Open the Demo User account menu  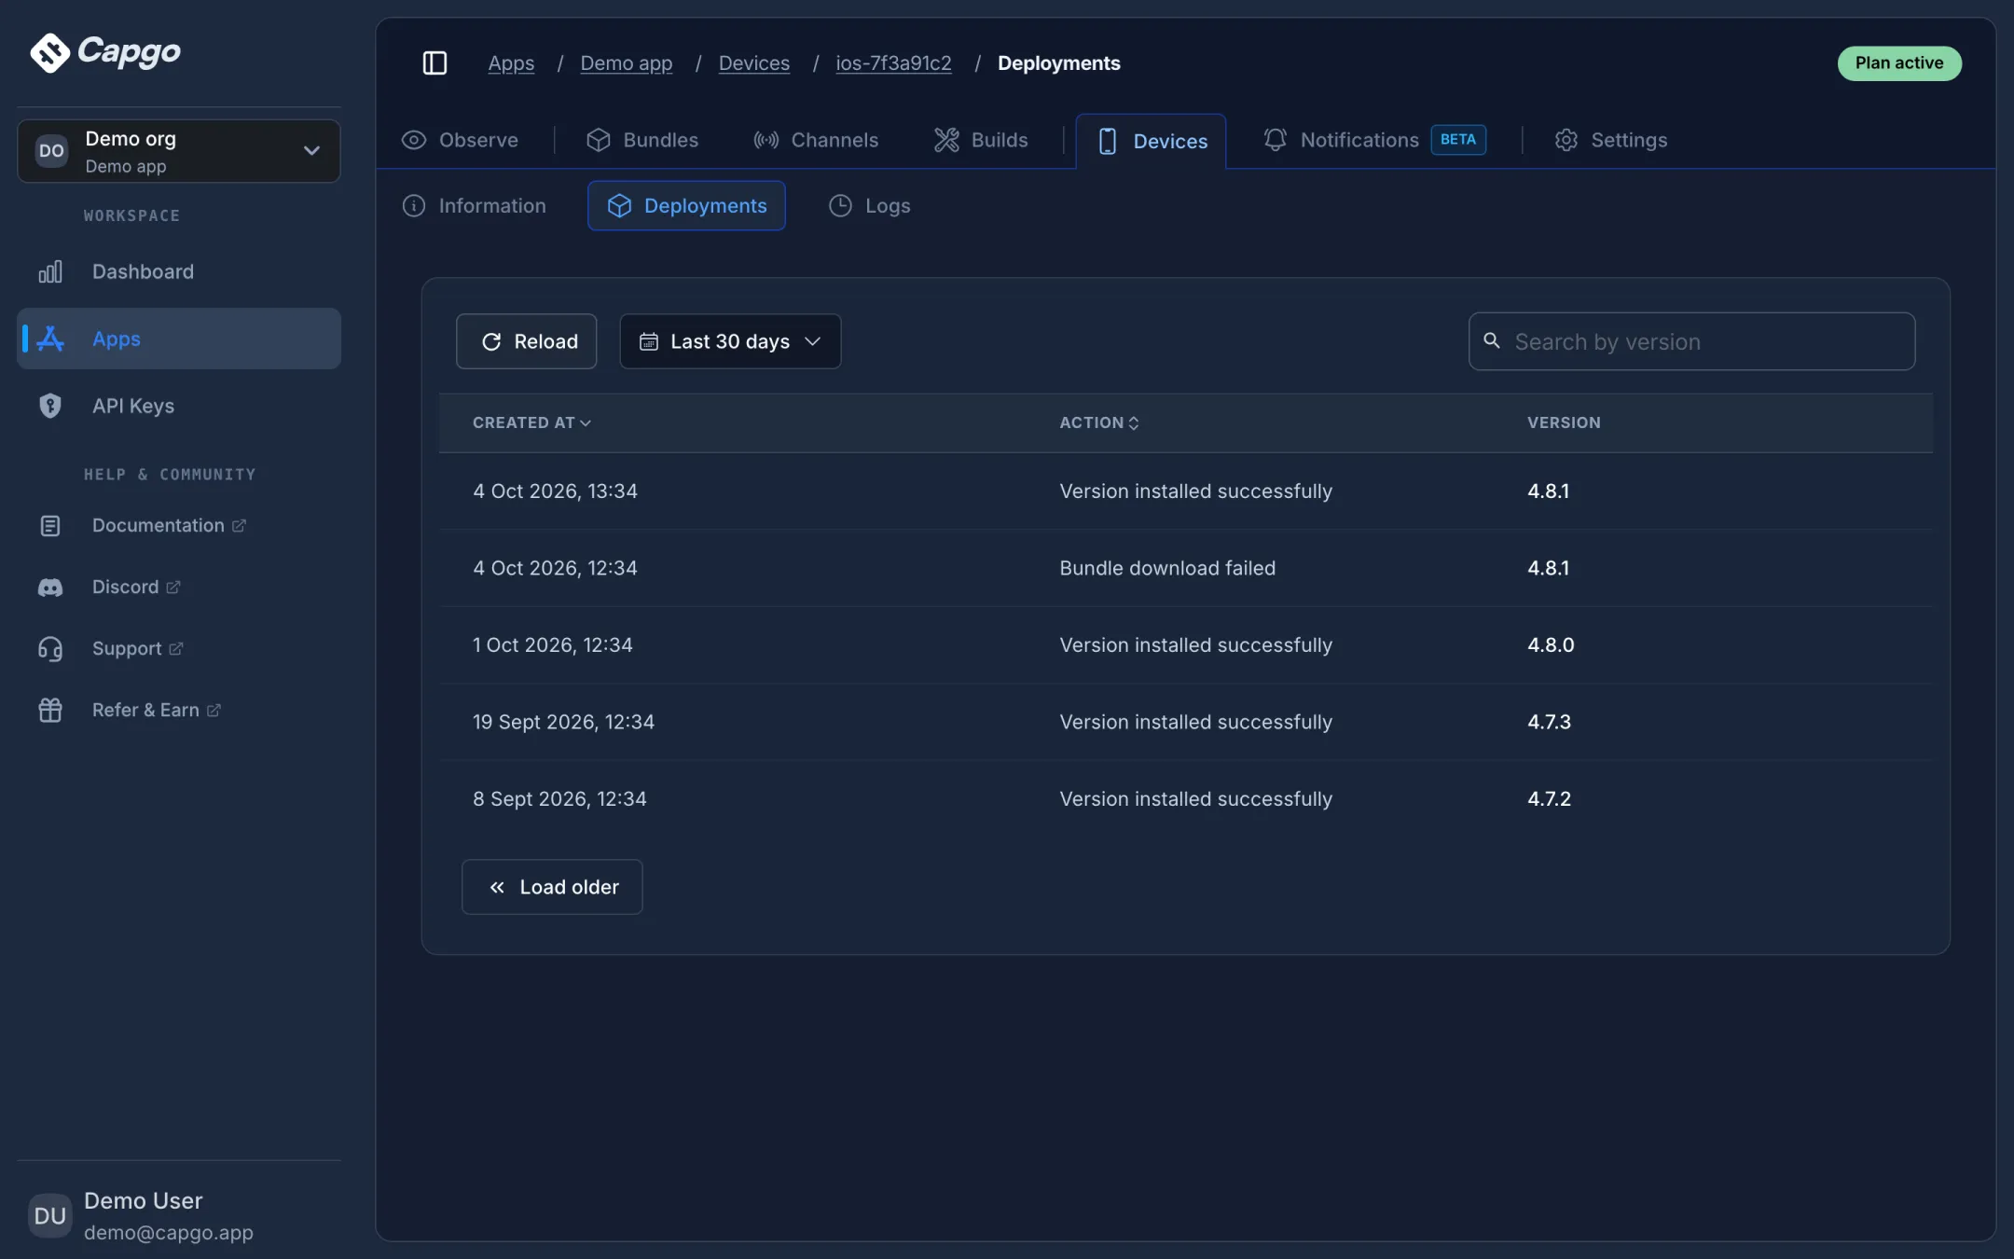click(179, 1216)
